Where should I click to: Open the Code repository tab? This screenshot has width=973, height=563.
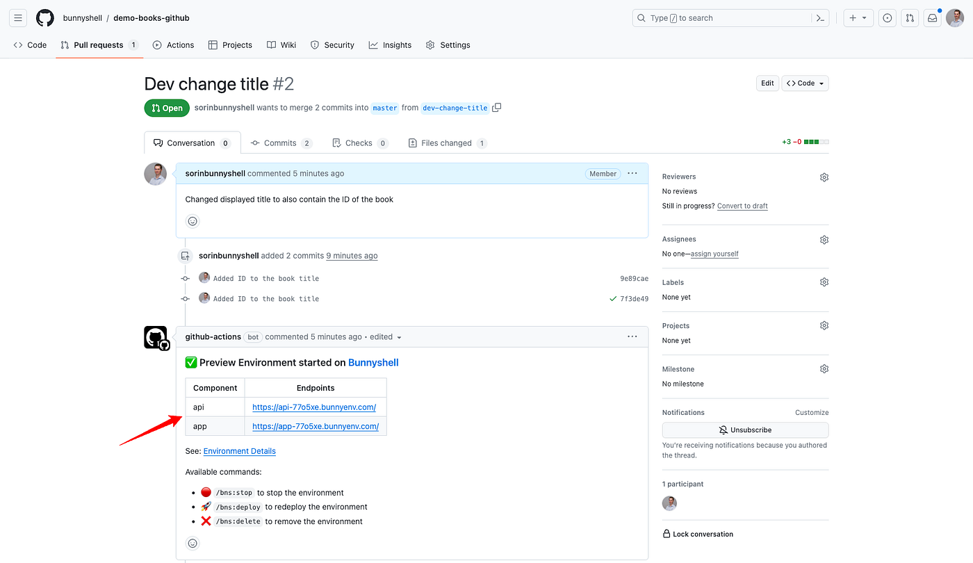click(x=30, y=45)
